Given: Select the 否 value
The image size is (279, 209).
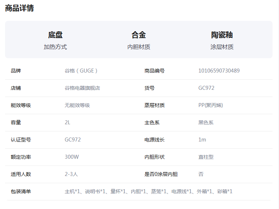Looking at the screenshot, I should [201, 174].
